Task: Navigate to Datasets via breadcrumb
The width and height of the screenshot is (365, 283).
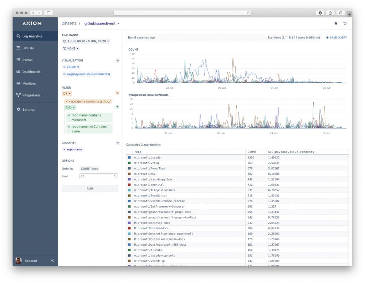Action: [x=69, y=23]
